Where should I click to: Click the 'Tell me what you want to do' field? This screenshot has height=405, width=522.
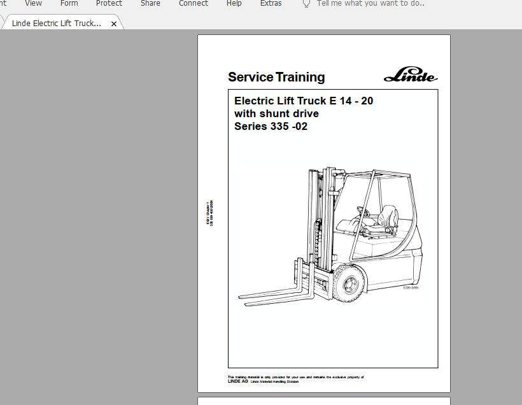tap(370, 3)
